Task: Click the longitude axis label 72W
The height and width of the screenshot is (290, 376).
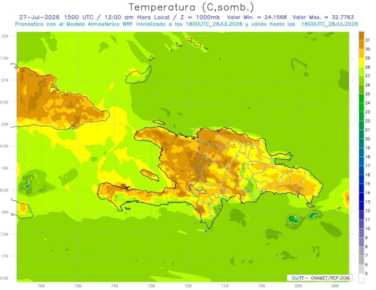Action: [188, 286]
